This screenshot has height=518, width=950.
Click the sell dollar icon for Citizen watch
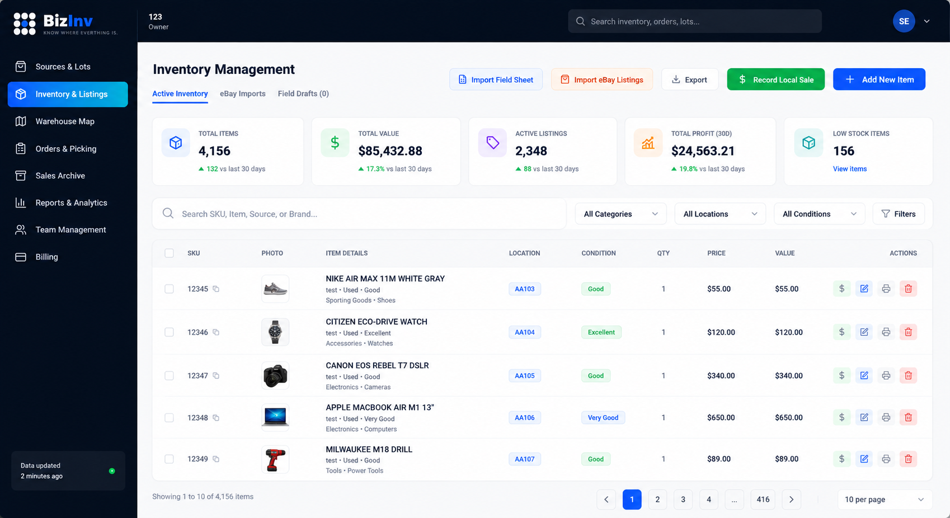pyautogui.click(x=841, y=332)
